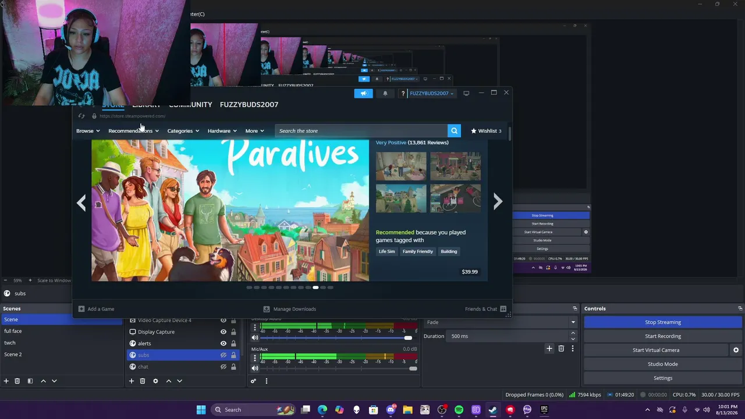Open Steam announcements megaphone icon
The width and height of the screenshot is (745, 419).
pyautogui.click(x=363, y=93)
